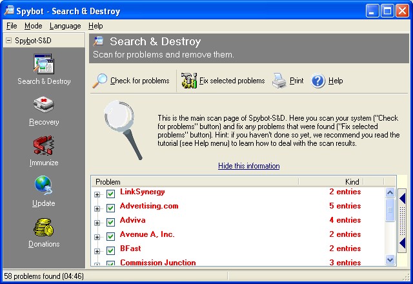The height and width of the screenshot is (284, 413).
Task: Click the Hide this information link
Action: [248, 166]
